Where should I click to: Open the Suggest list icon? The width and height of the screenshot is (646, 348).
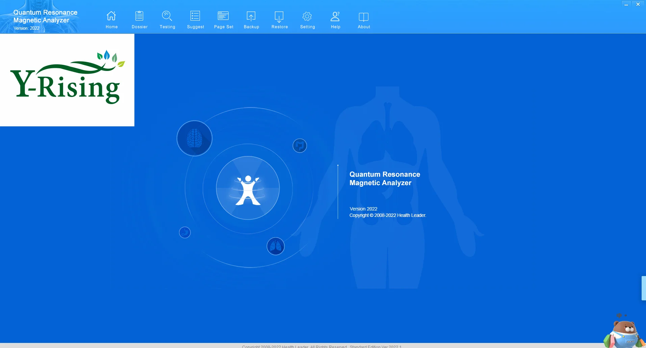click(x=195, y=16)
